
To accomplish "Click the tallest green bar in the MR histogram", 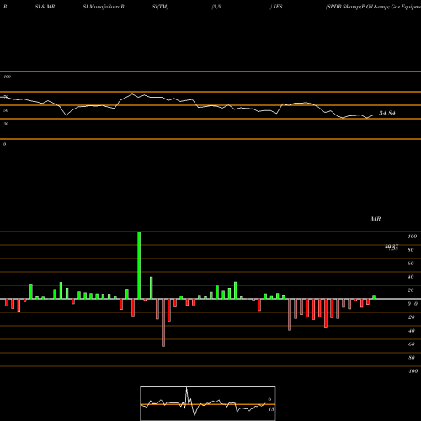I will click(x=139, y=265).
